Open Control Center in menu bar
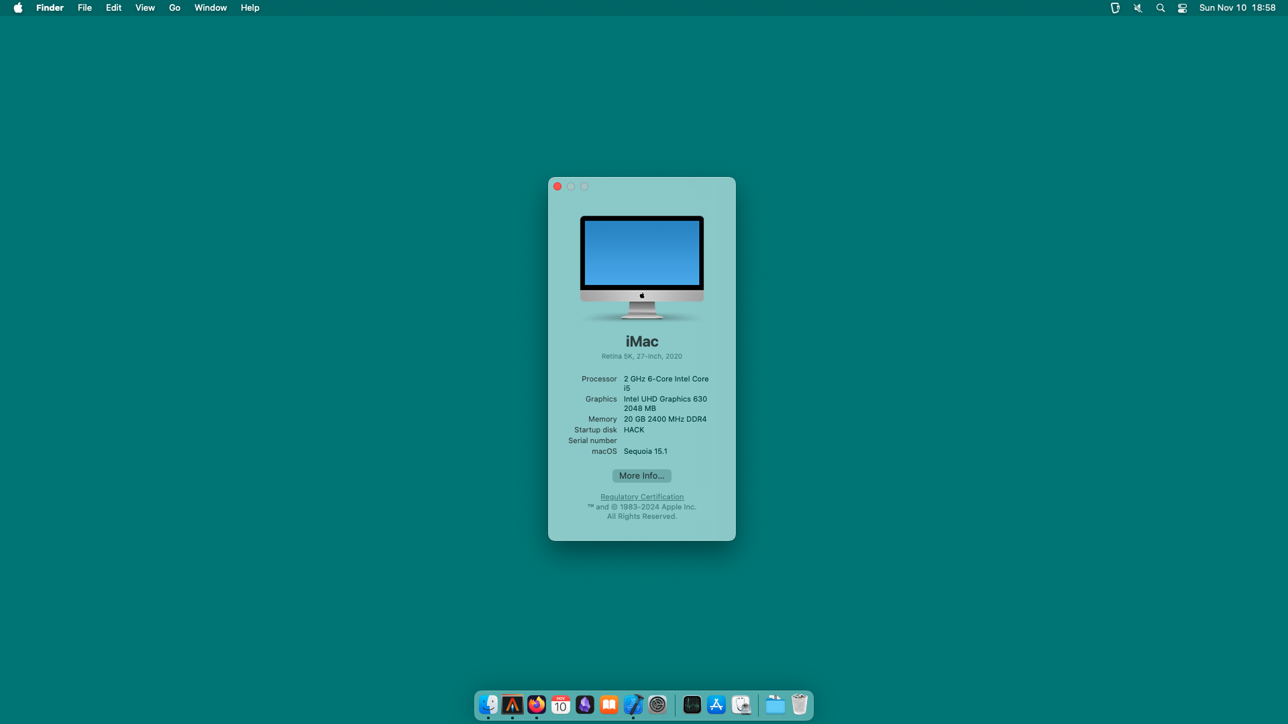Viewport: 1288px width, 724px height. 1183,8
